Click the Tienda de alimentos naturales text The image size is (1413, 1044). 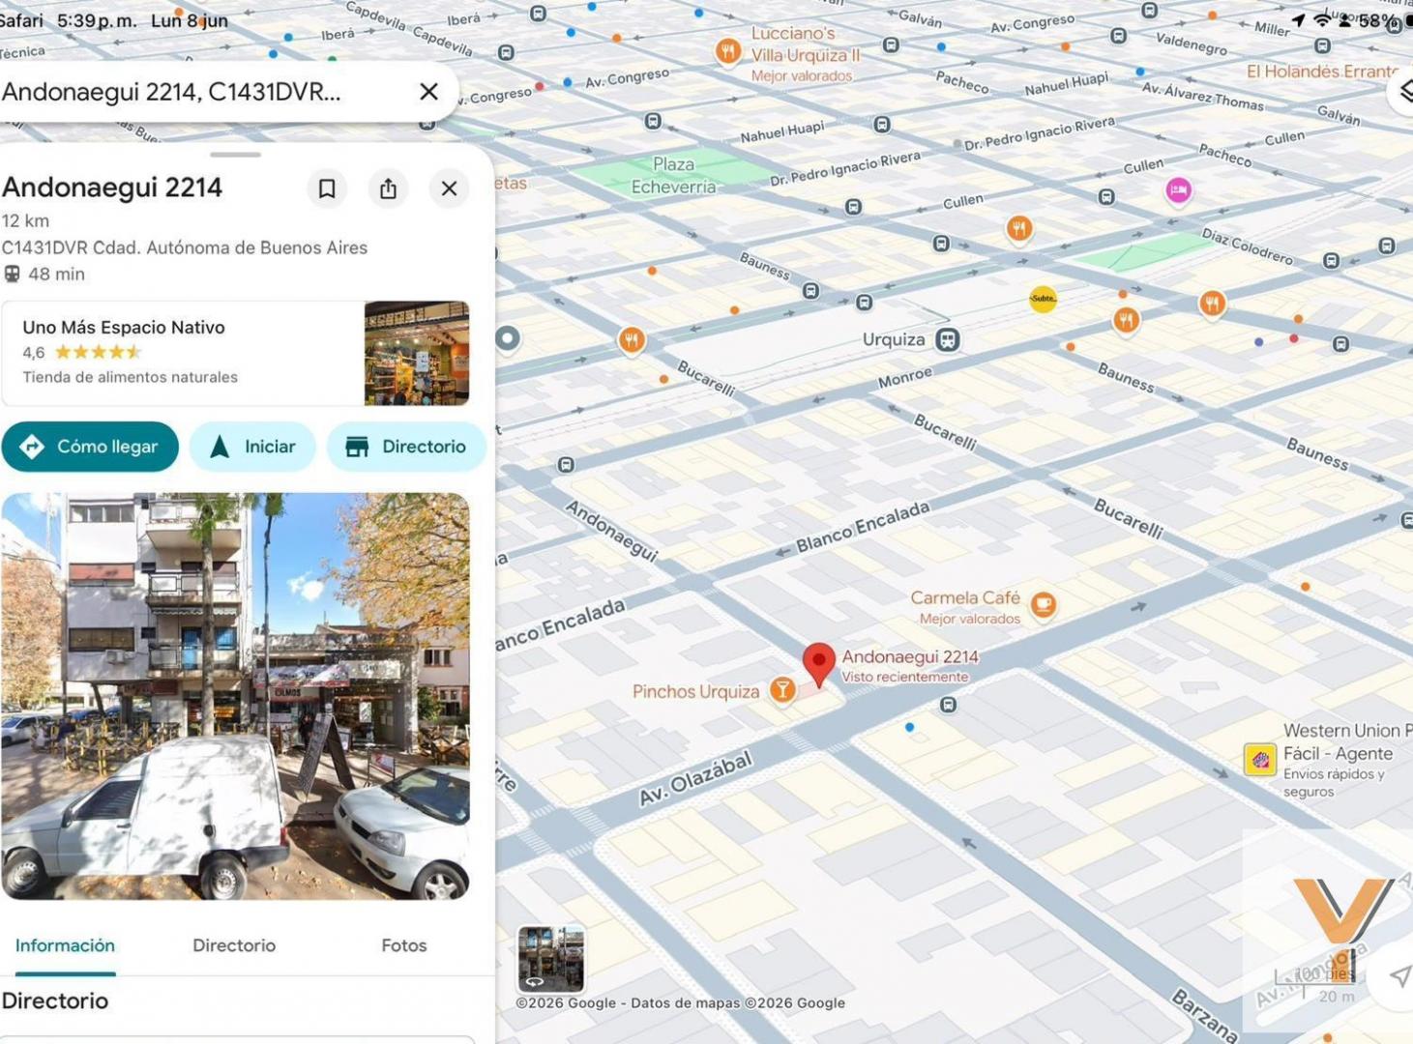pyautogui.click(x=131, y=377)
